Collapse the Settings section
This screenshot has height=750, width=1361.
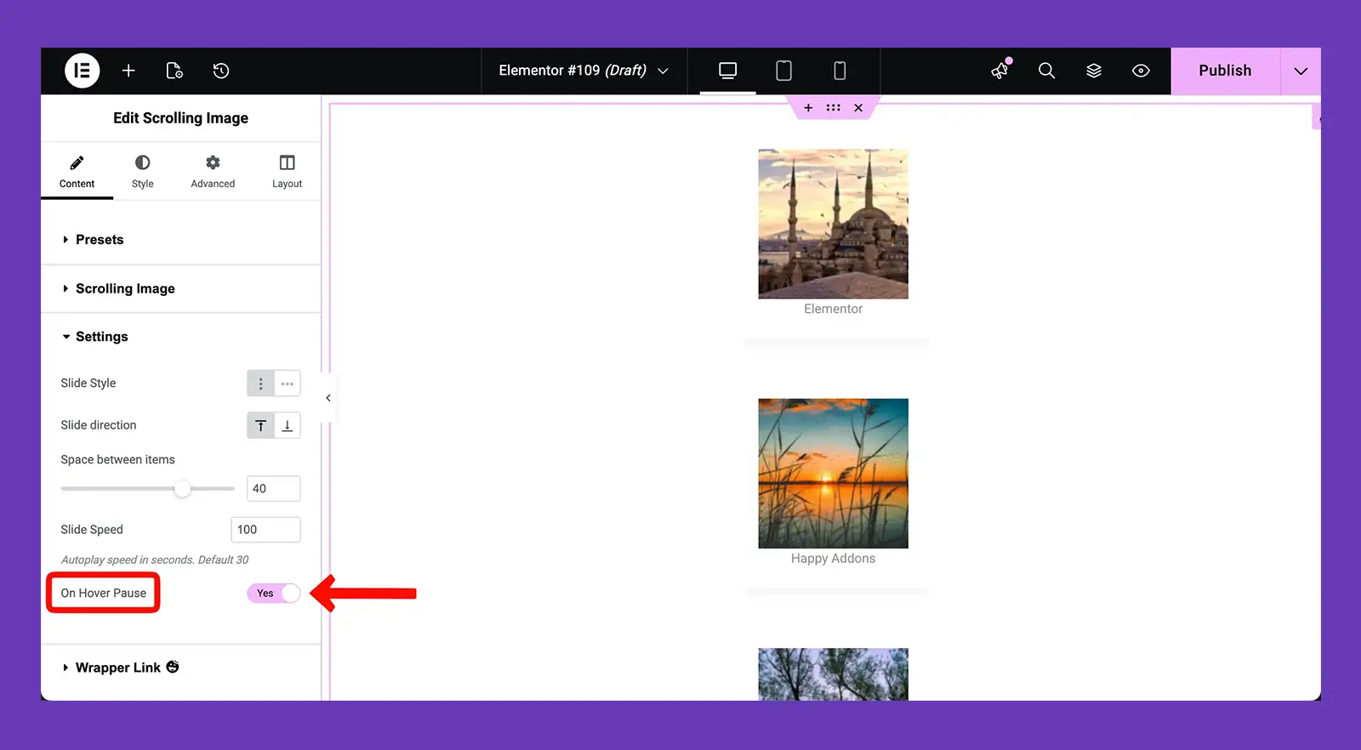180,337
